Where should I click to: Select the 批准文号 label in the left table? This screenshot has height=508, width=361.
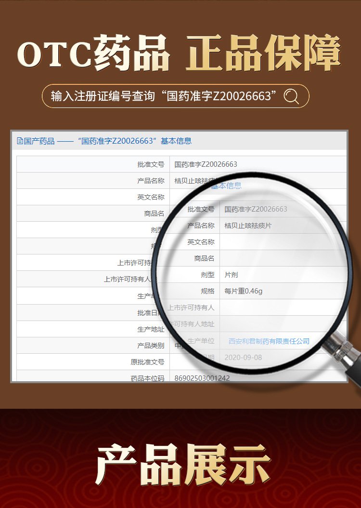click(151, 164)
